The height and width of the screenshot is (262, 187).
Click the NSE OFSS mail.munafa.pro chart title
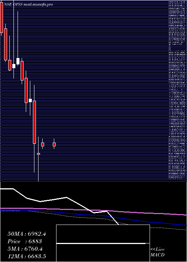[28, 4]
